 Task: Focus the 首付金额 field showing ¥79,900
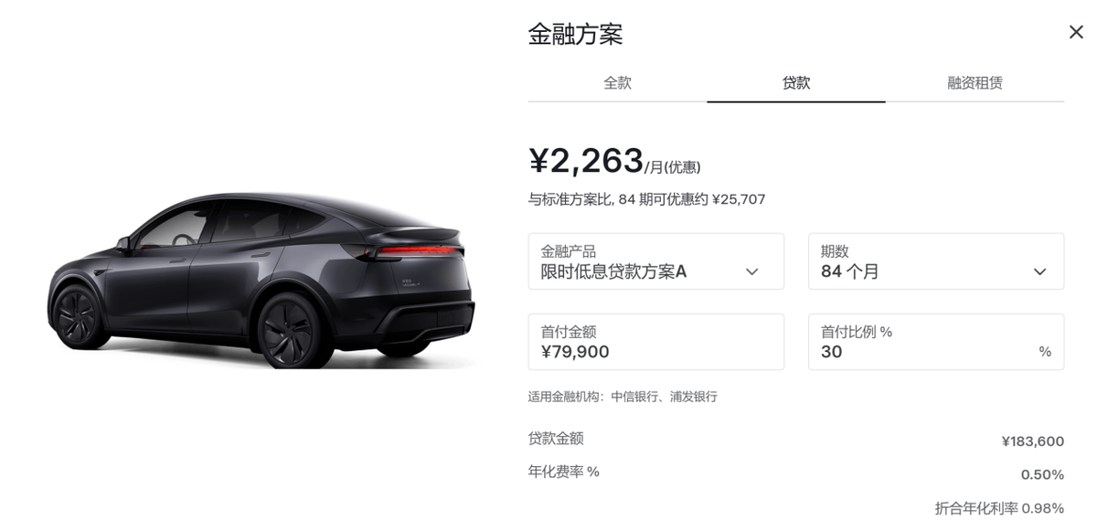pyautogui.click(x=656, y=342)
